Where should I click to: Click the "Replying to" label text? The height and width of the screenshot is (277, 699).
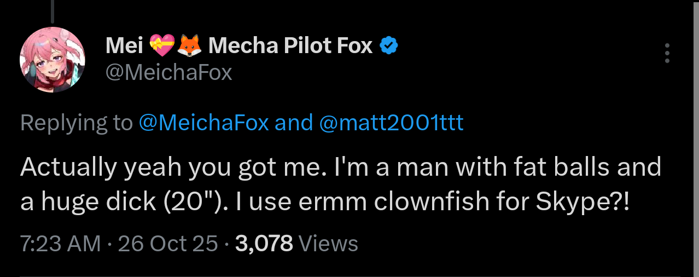(x=76, y=123)
